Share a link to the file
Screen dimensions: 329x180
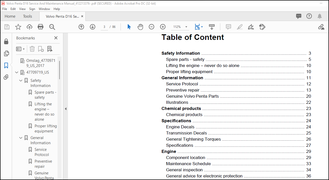coord(321,27)
